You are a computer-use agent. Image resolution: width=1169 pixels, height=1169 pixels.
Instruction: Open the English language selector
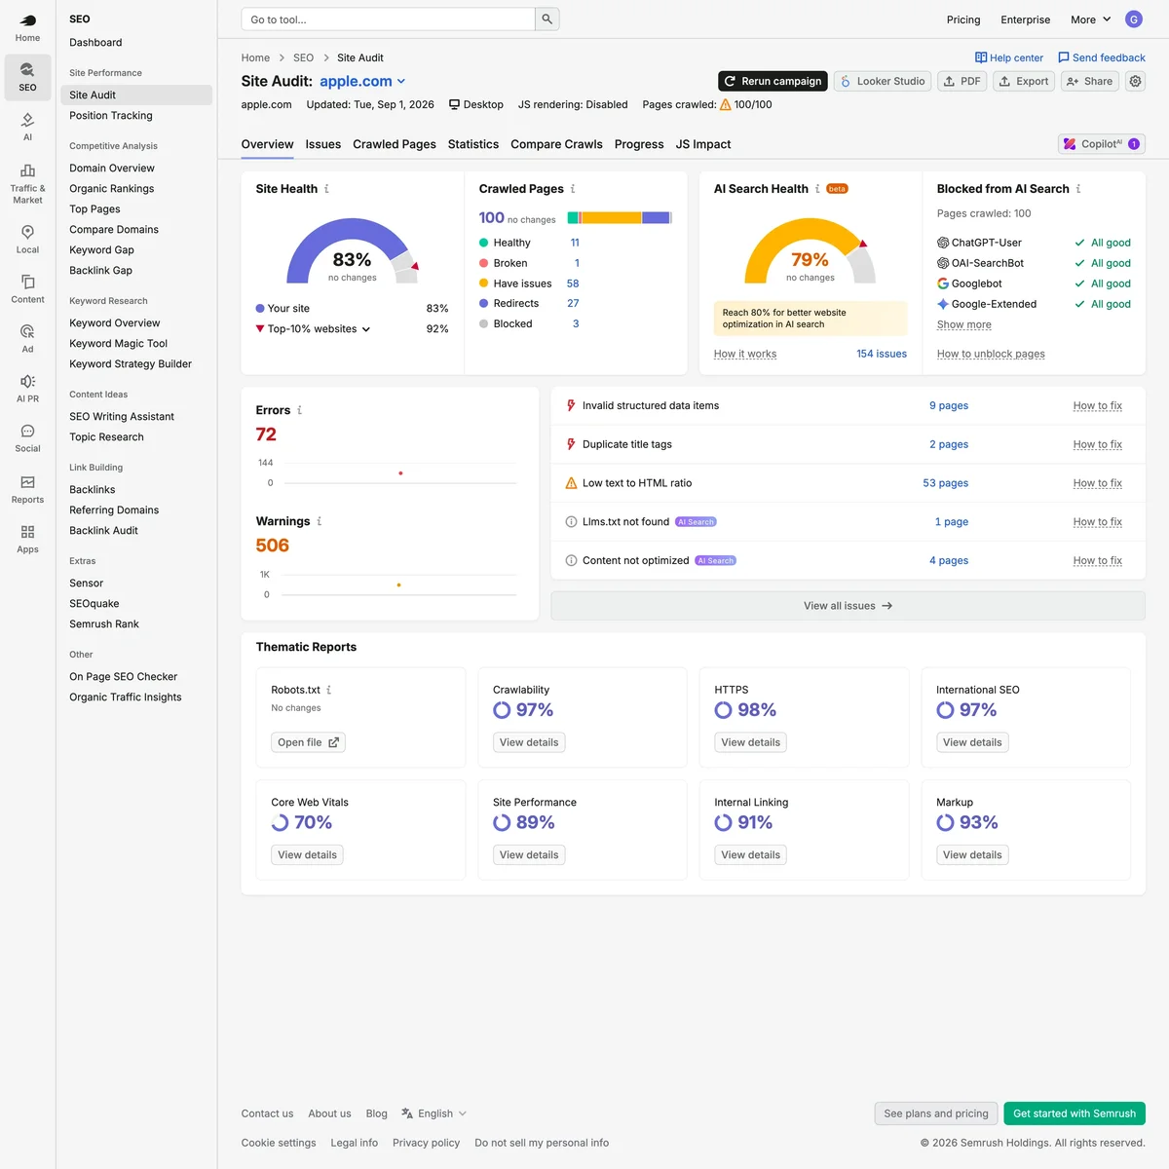434,1113
